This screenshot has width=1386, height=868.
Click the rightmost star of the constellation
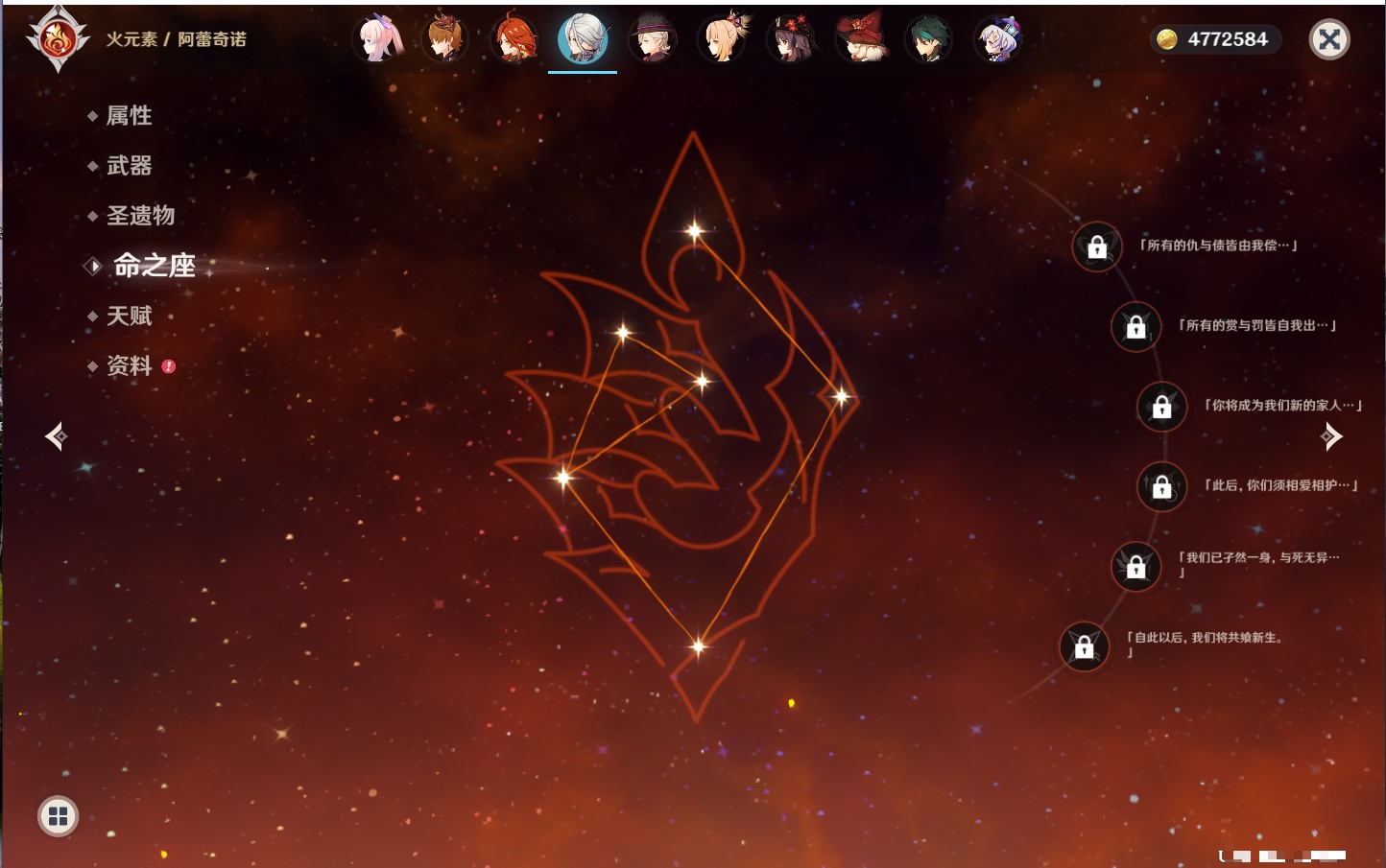pyautogui.click(x=841, y=396)
